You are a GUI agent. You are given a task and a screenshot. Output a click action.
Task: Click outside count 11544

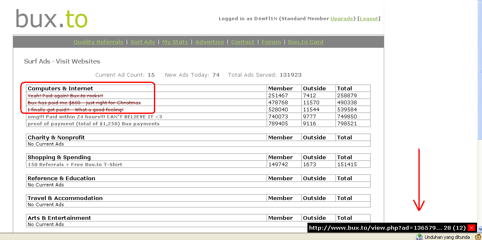311,110
